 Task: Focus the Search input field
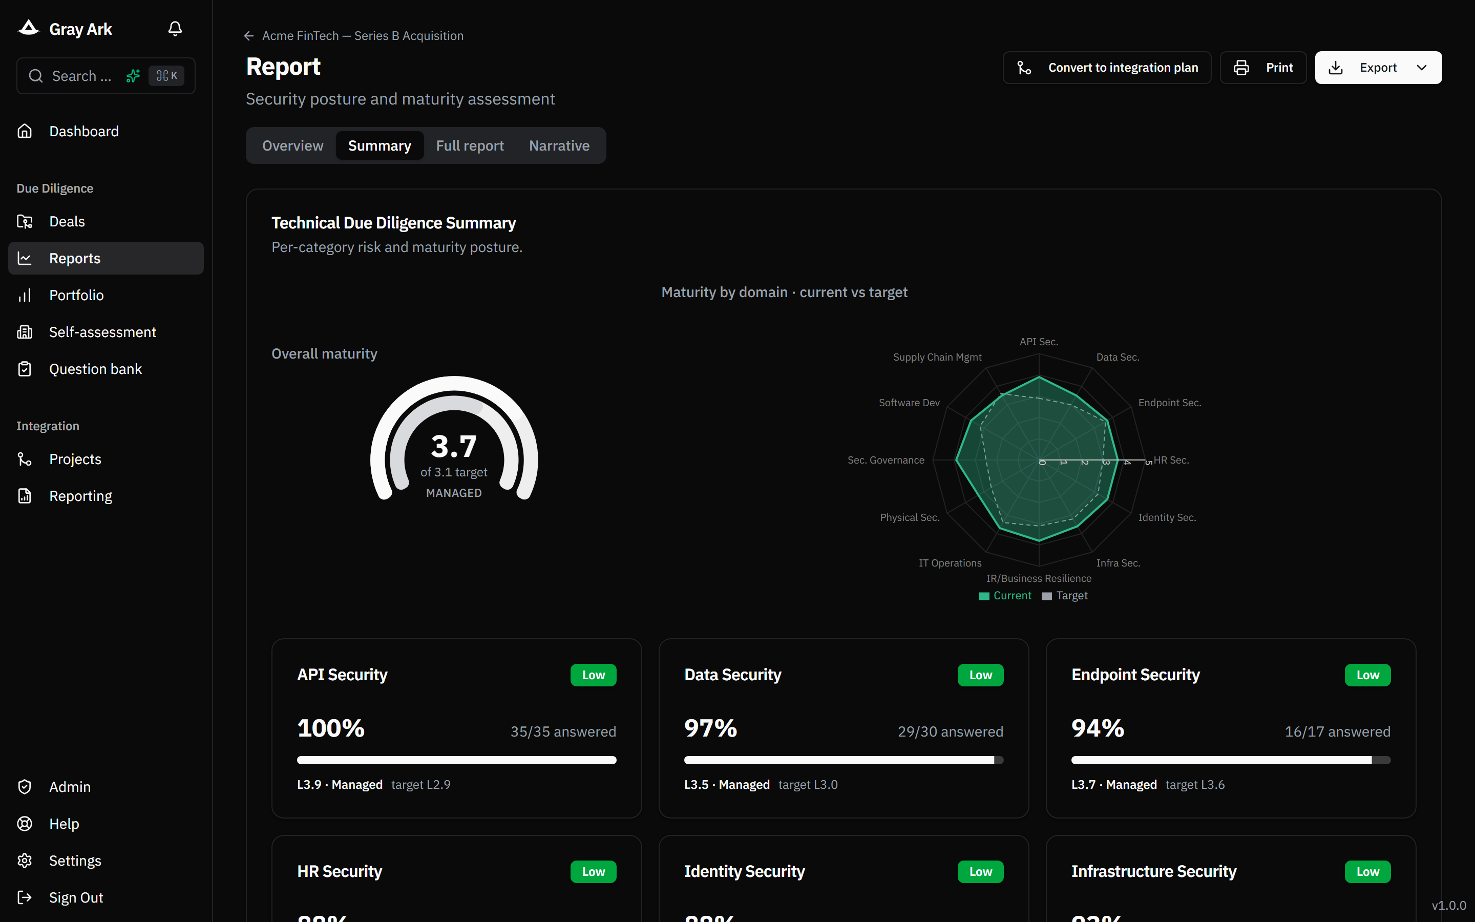coord(106,76)
